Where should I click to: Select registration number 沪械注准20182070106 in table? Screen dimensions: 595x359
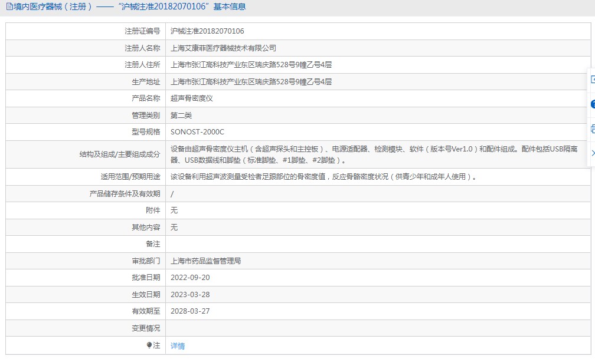point(207,31)
